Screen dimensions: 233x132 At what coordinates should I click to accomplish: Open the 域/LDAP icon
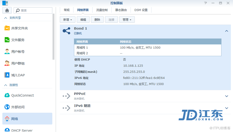click(7, 75)
